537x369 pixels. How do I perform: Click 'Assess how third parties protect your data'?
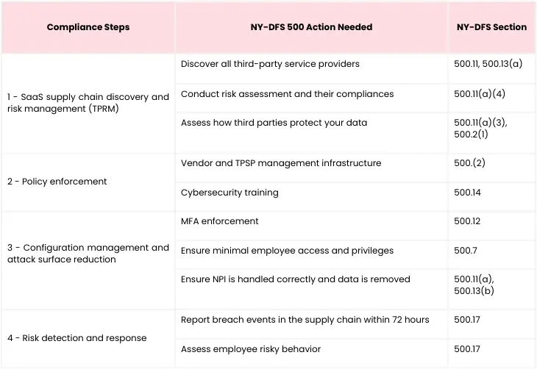pos(274,123)
